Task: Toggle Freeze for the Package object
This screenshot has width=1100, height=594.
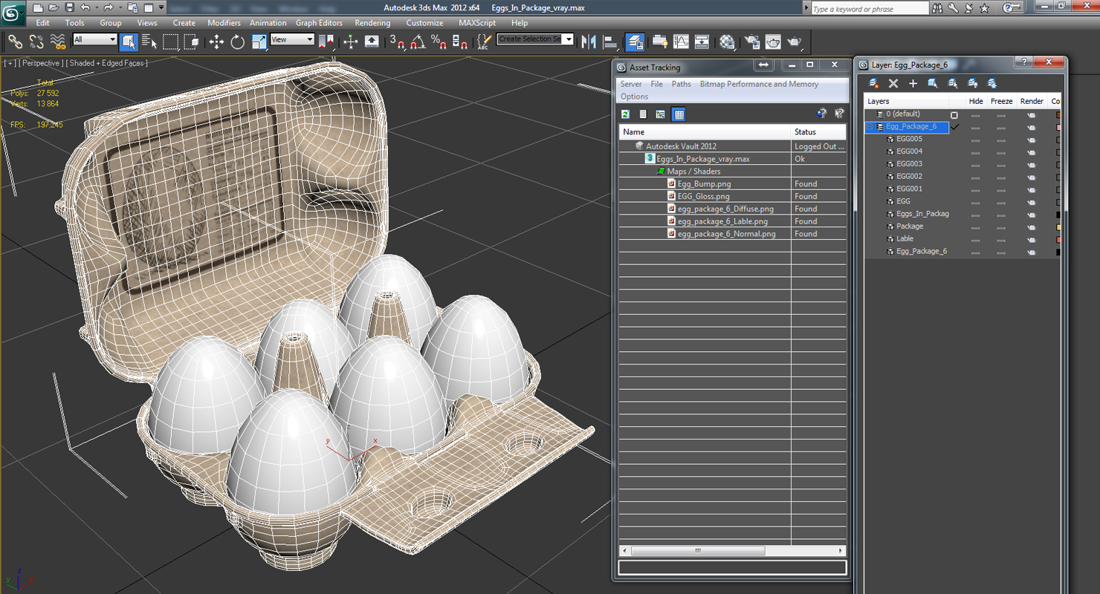Action: (x=1000, y=227)
